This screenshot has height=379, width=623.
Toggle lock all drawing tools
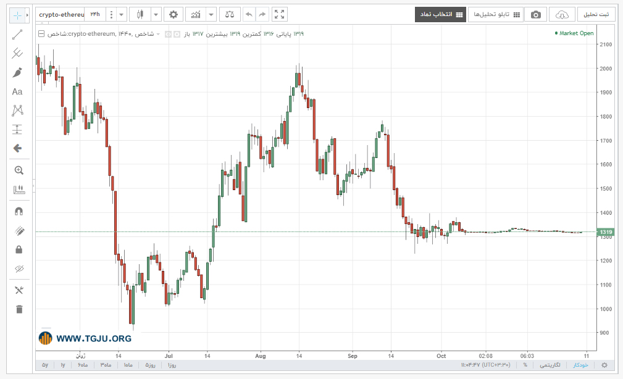tap(19, 249)
